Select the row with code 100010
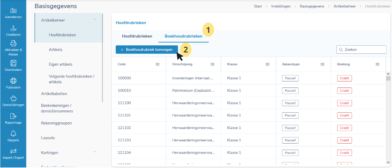Screen dimensions: 392x168 248,90
